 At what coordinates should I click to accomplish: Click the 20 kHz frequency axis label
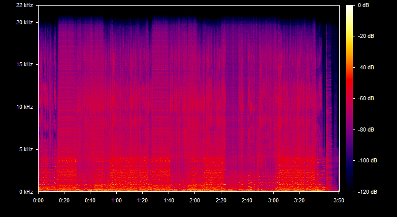(24, 22)
